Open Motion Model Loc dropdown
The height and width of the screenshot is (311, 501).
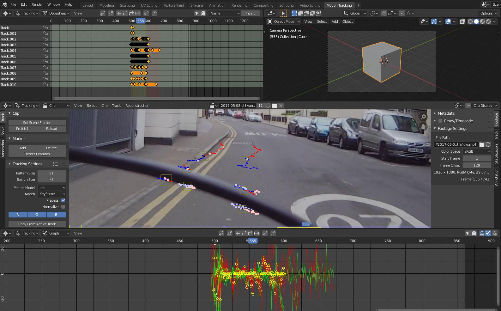click(x=51, y=188)
